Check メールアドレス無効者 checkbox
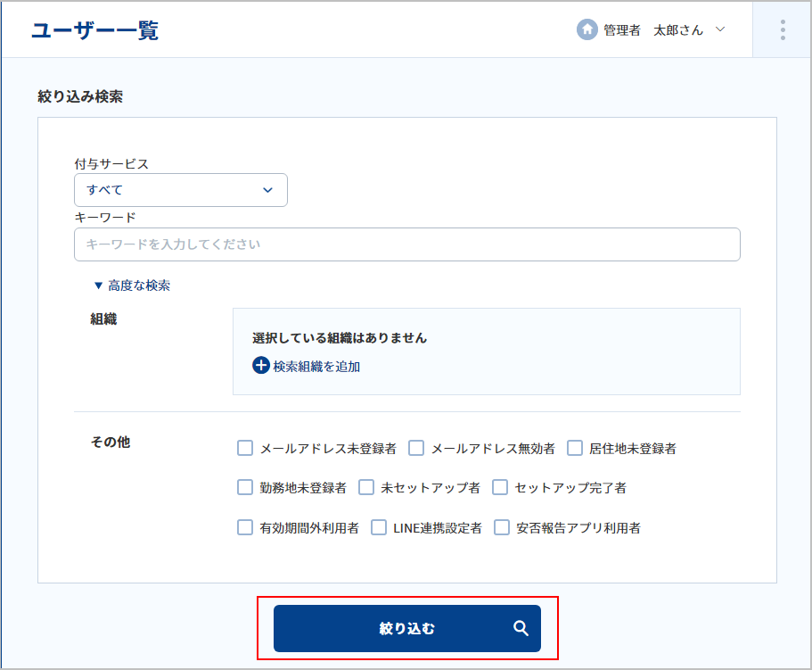 (x=416, y=448)
